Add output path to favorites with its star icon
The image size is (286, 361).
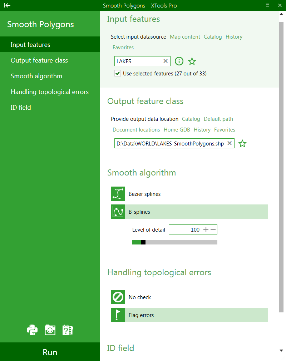[242, 144]
